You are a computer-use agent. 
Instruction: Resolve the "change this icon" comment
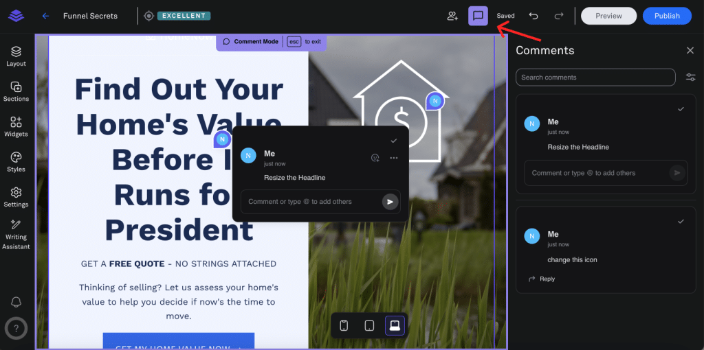click(681, 222)
